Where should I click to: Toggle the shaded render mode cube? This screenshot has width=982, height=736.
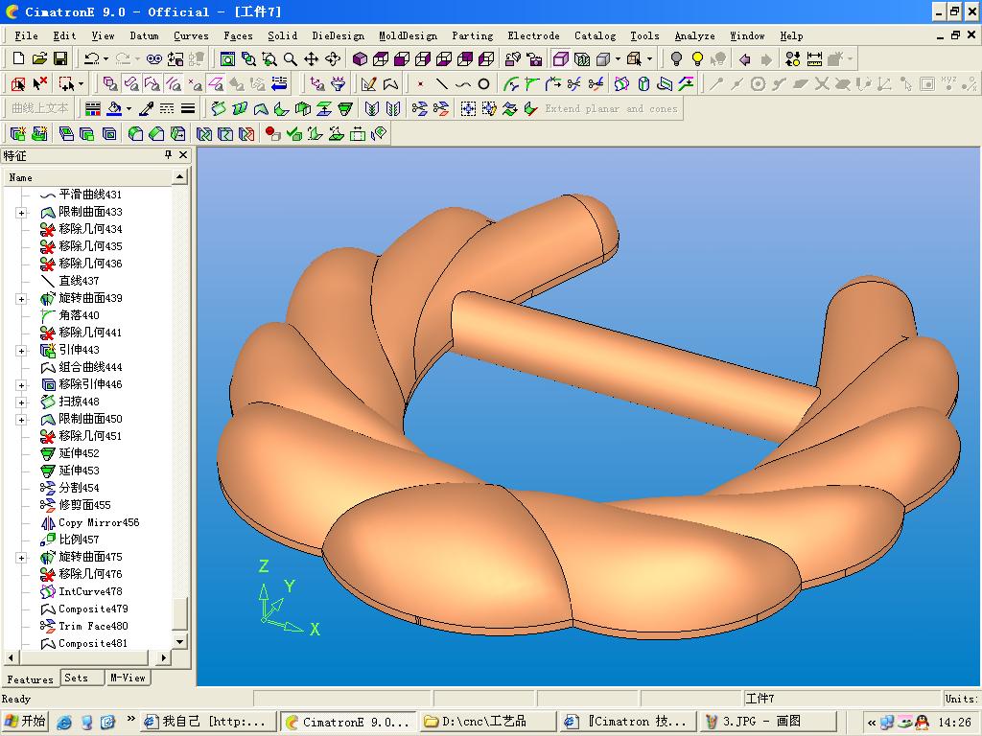(560, 58)
